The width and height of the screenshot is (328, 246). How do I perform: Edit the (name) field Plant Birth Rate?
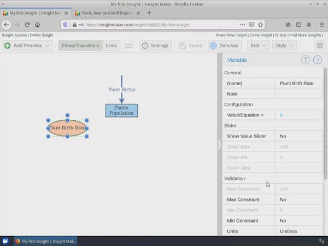[299, 83]
